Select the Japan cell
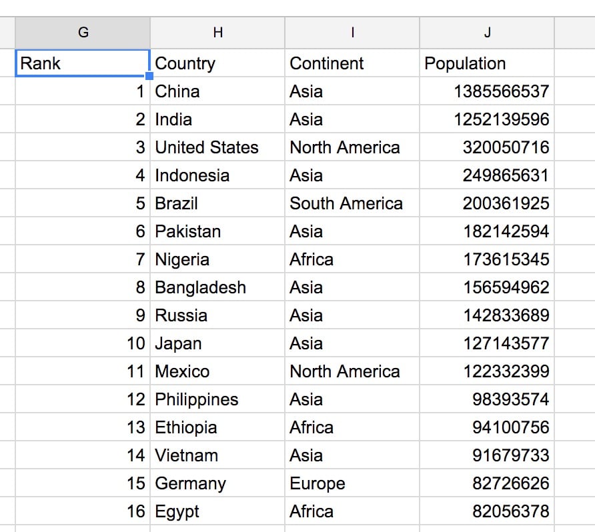Screen dimensions: 595x532 click(217, 343)
